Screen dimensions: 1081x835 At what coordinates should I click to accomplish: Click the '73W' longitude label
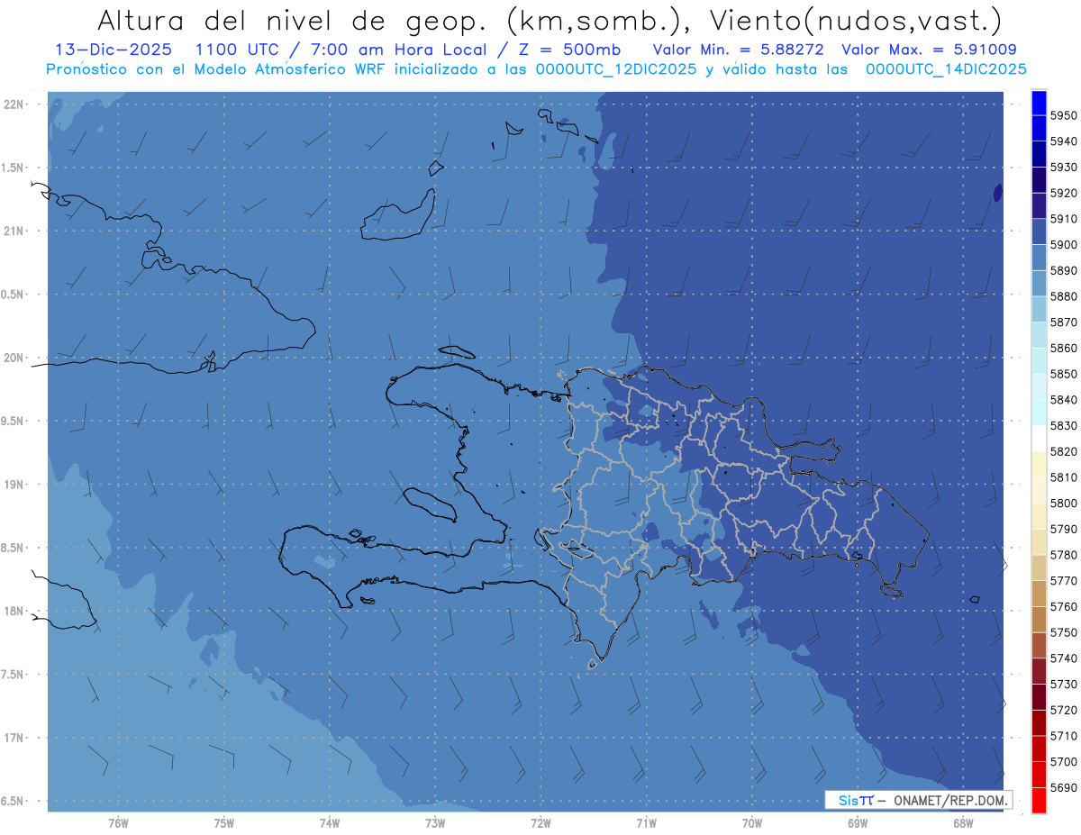[435, 822]
